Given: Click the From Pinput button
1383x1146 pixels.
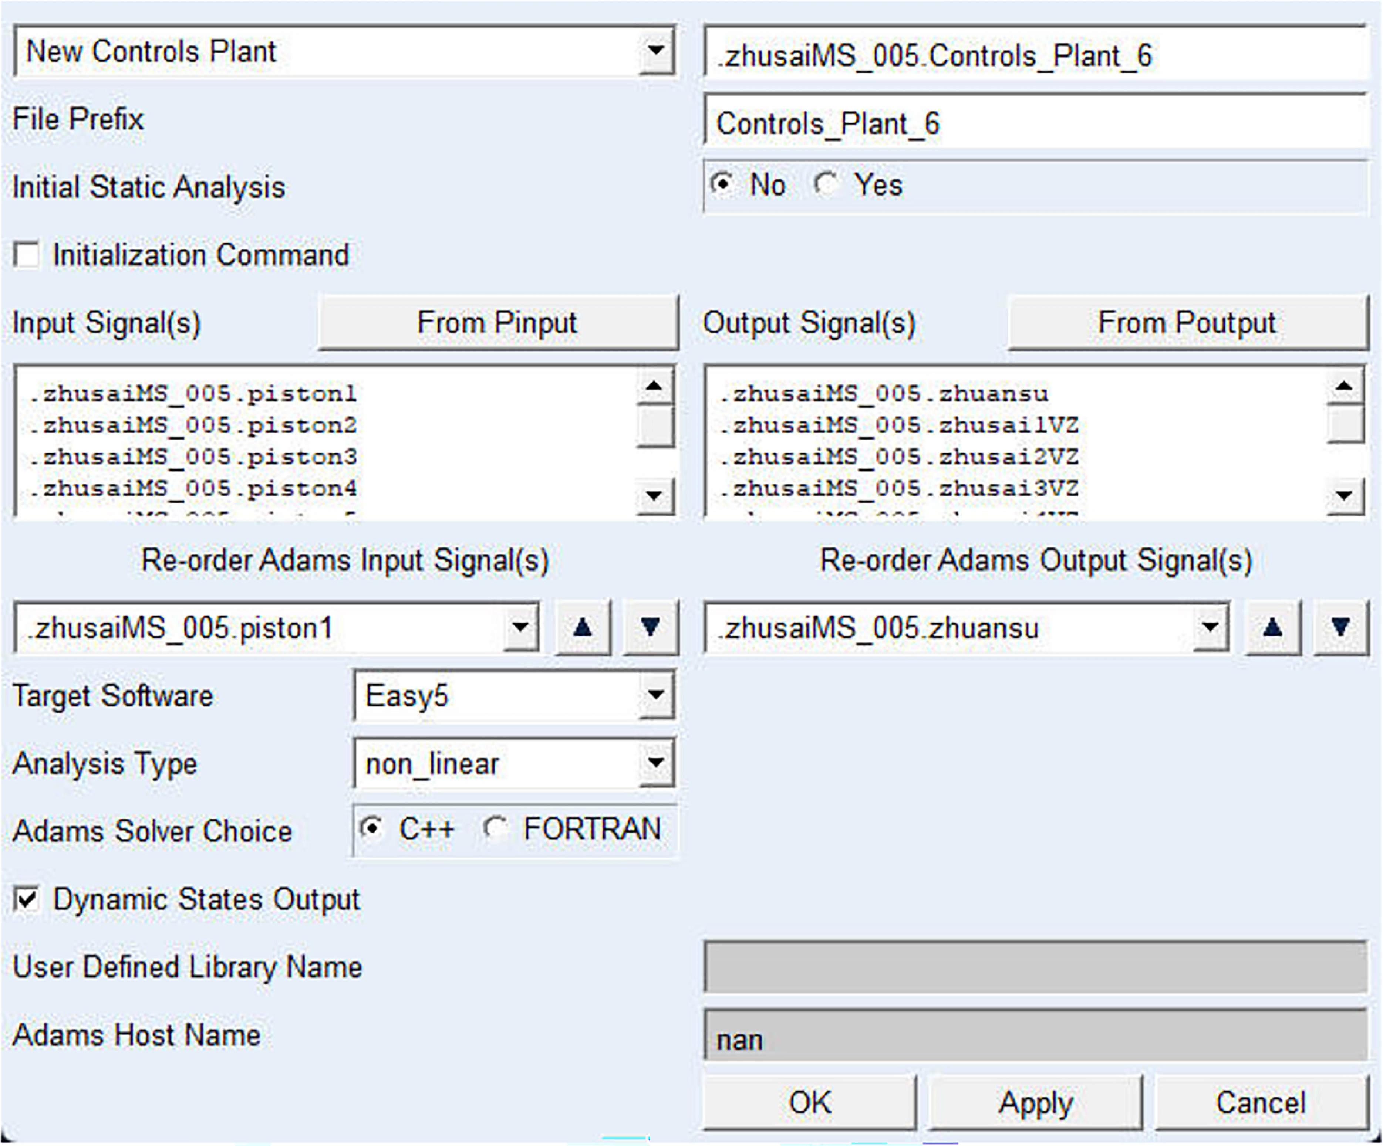Looking at the screenshot, I should (498, 322).
